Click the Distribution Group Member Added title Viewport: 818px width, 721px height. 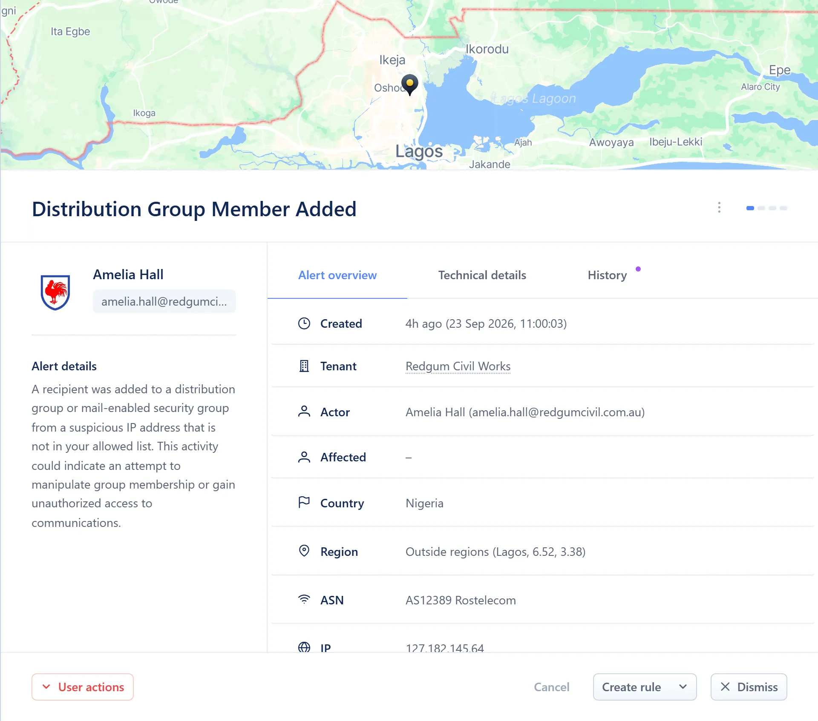tap(194, 209)
